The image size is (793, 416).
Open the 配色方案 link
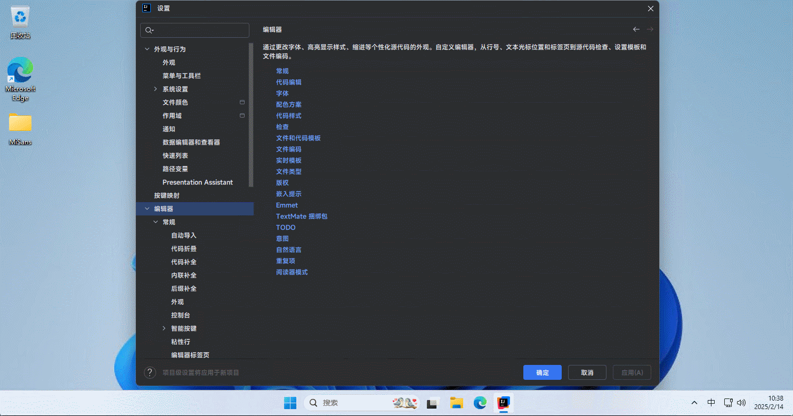pyautogui.click(x=288, y=104)
